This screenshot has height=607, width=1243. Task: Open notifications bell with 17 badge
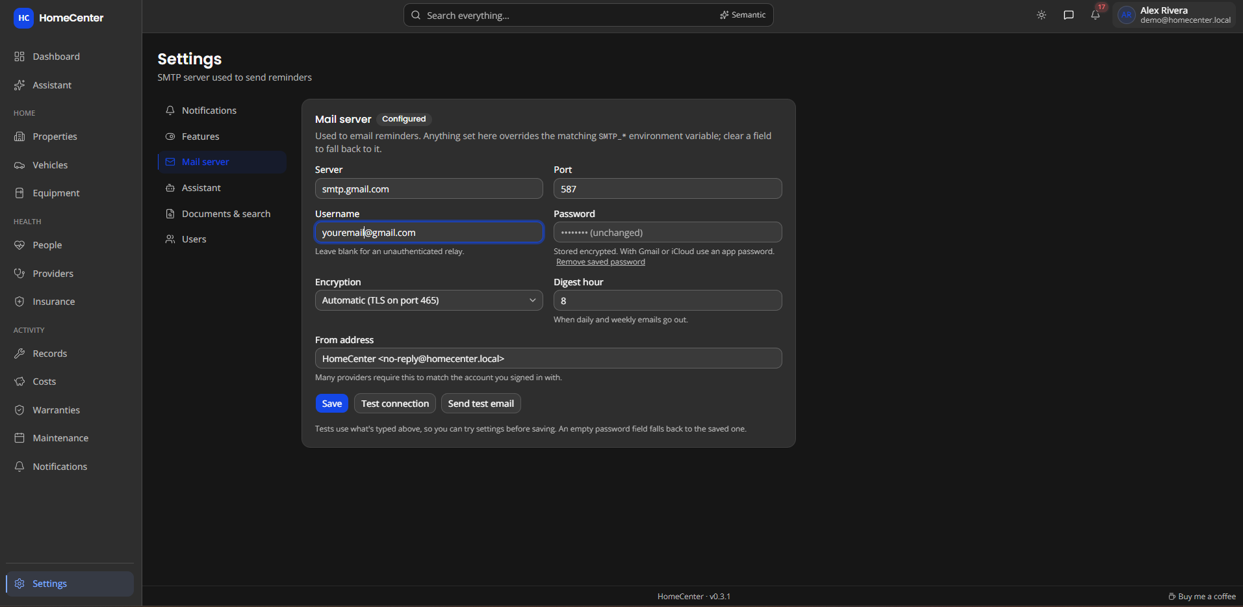click(x=1096, y=15)
